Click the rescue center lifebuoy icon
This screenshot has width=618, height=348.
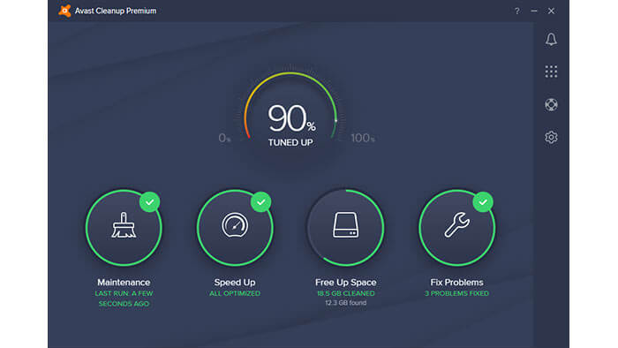(551, 104)
